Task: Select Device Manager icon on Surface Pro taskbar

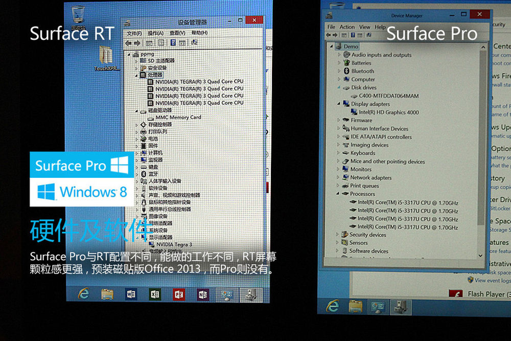Action: coord(401,307)
